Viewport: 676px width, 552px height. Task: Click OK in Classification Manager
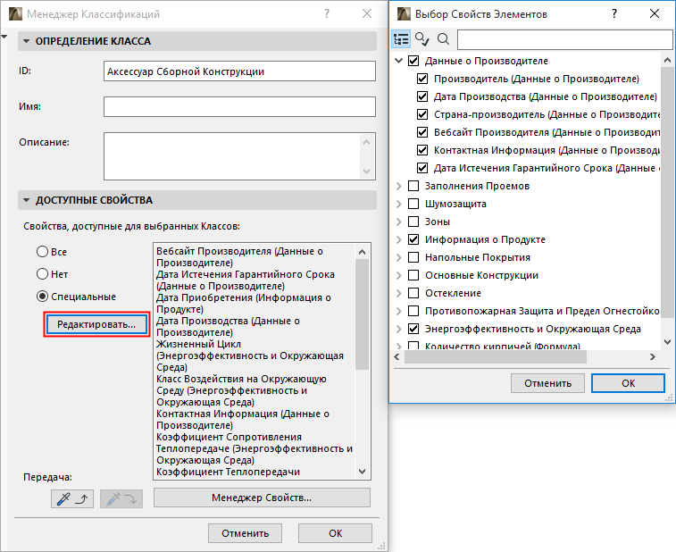(335, 533)
